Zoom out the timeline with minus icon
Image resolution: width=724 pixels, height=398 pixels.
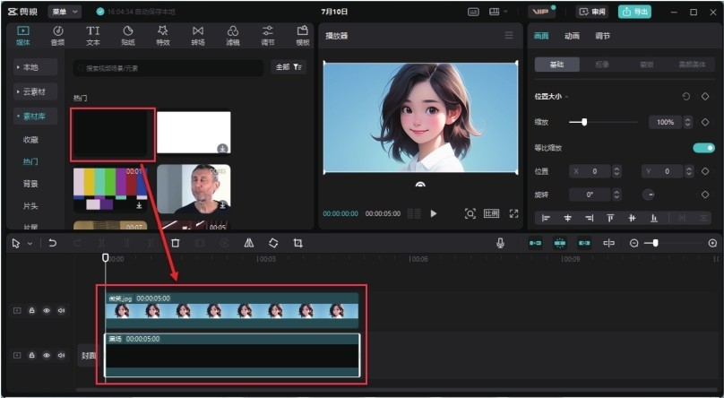click(x=634, y=243)
